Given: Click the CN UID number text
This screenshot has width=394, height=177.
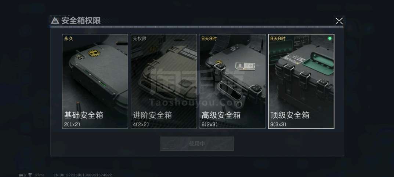Looking at the screenshot, I should (x=83, y=175).
